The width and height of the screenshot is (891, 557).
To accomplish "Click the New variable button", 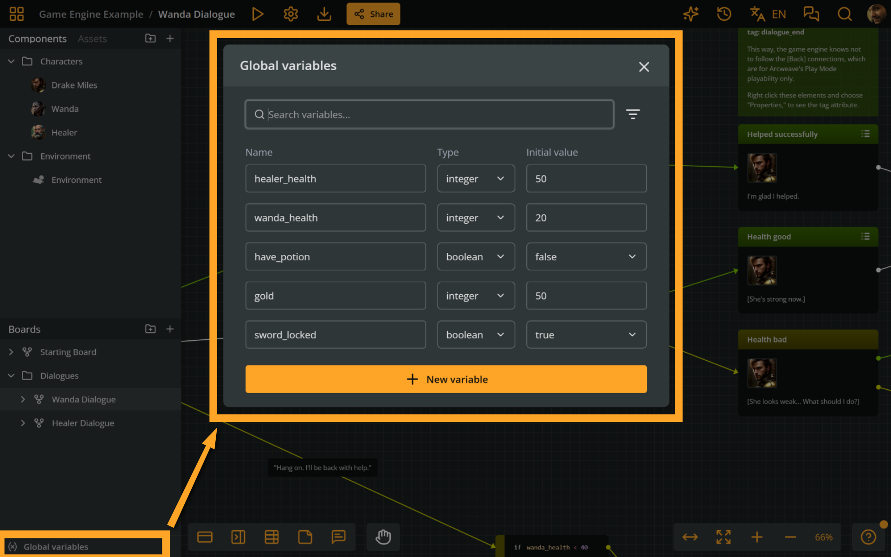I will point(446,379).
